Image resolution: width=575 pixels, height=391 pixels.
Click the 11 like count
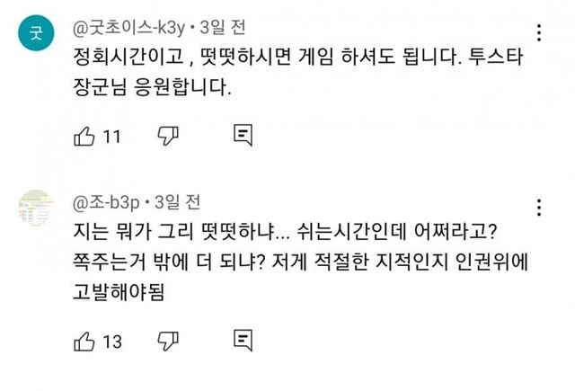tap(112, 137)
